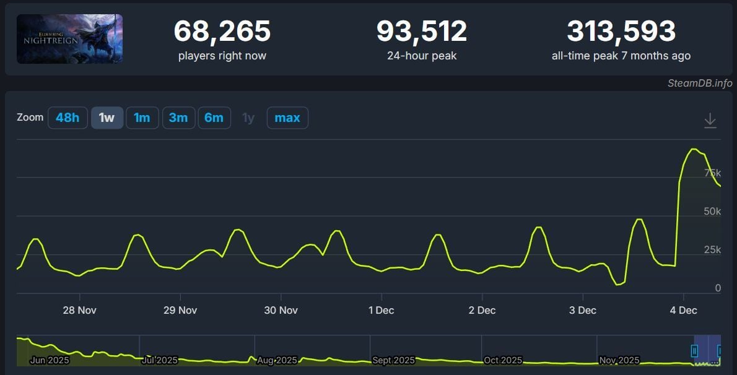The height and width of the screenshot is (375, 737).
Task: Click the SteamDB.info credit link
Action: [699, 83]
